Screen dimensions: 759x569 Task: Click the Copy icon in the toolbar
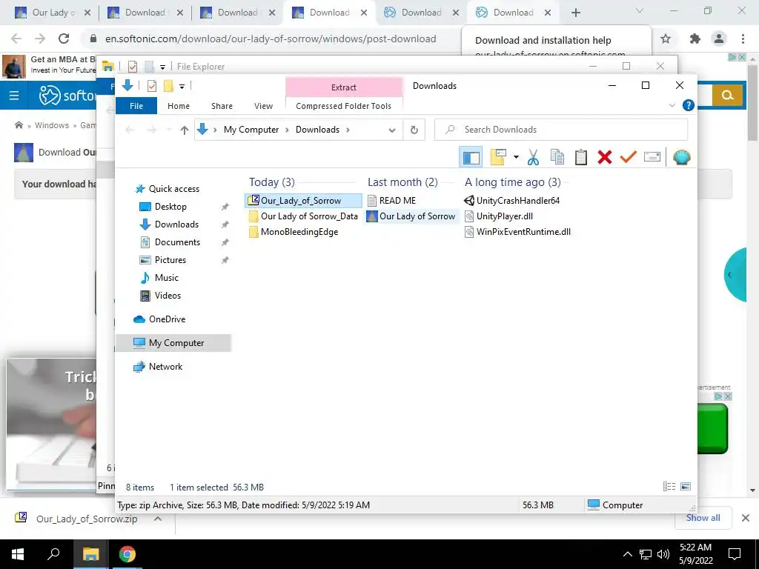pyautogui.click(x=557, y=157)
